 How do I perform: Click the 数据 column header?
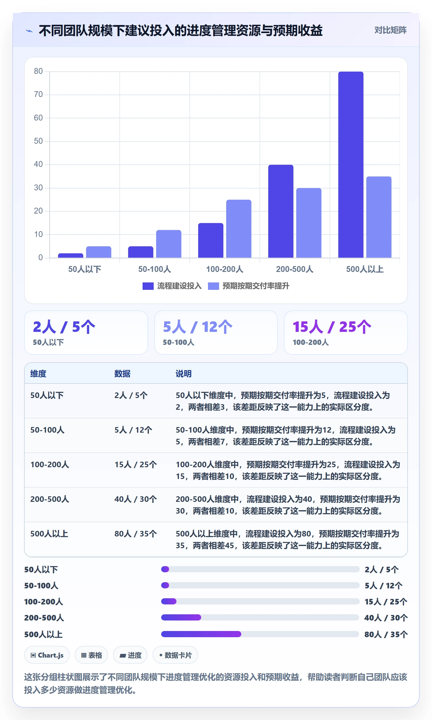point(123,374)
